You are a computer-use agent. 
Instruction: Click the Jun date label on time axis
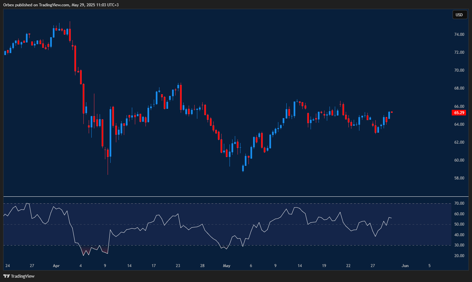[405, 266]
